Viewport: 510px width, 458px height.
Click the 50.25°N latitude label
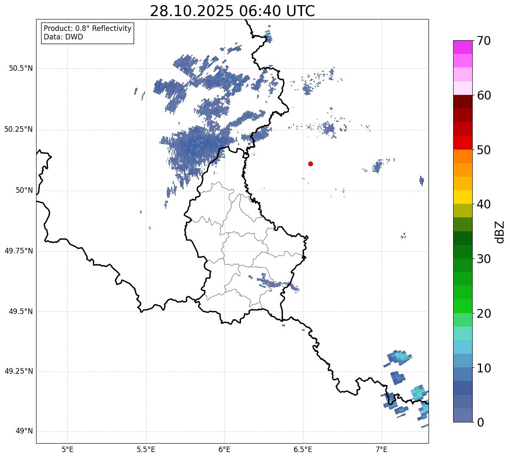19,129
